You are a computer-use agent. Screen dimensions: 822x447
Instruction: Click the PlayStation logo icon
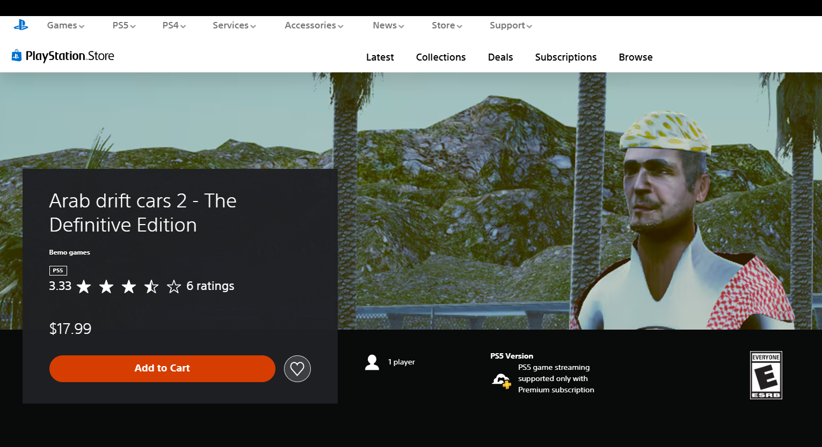point(21,25)
